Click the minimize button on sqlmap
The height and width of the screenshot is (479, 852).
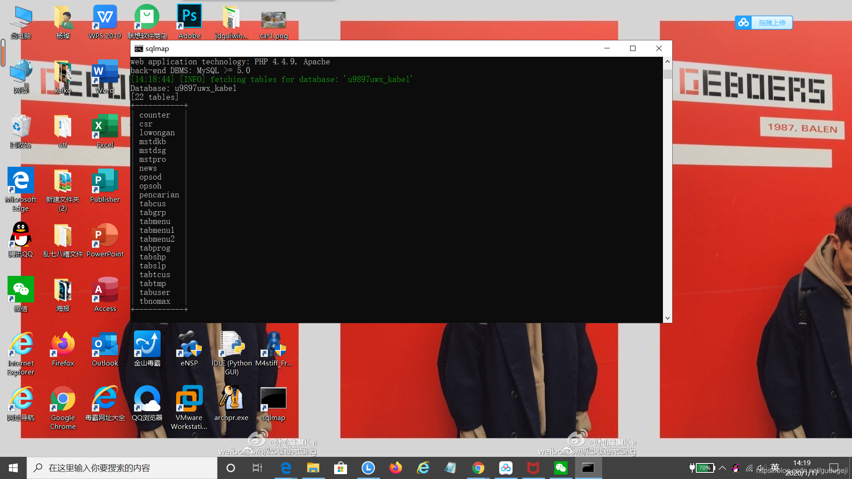tap(607, 48)
